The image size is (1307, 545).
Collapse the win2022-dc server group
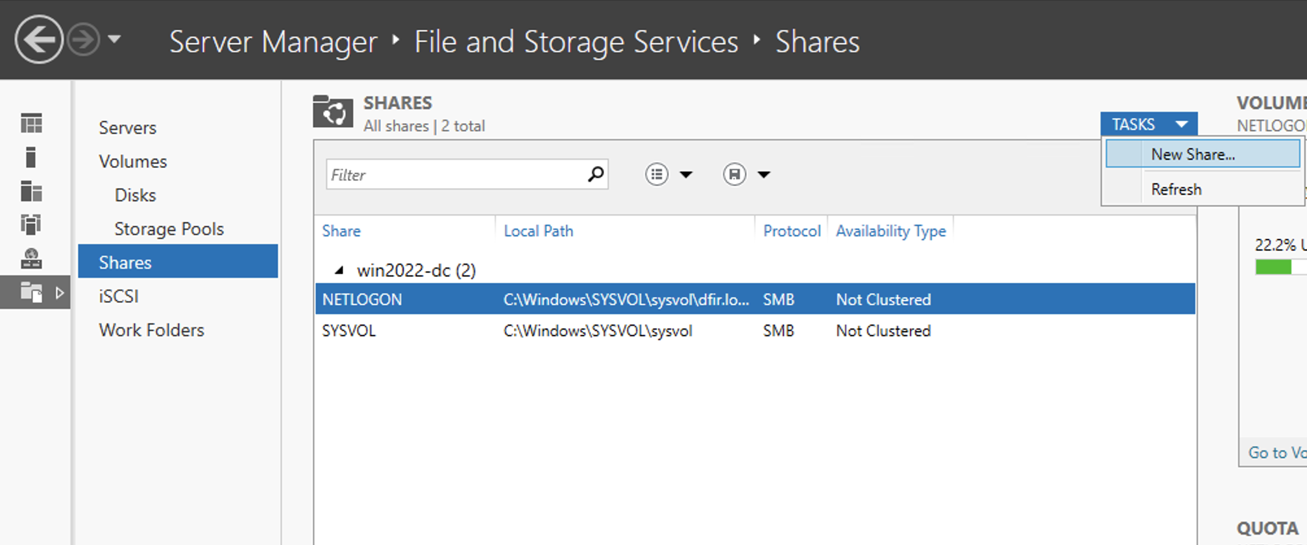(339, 270)
